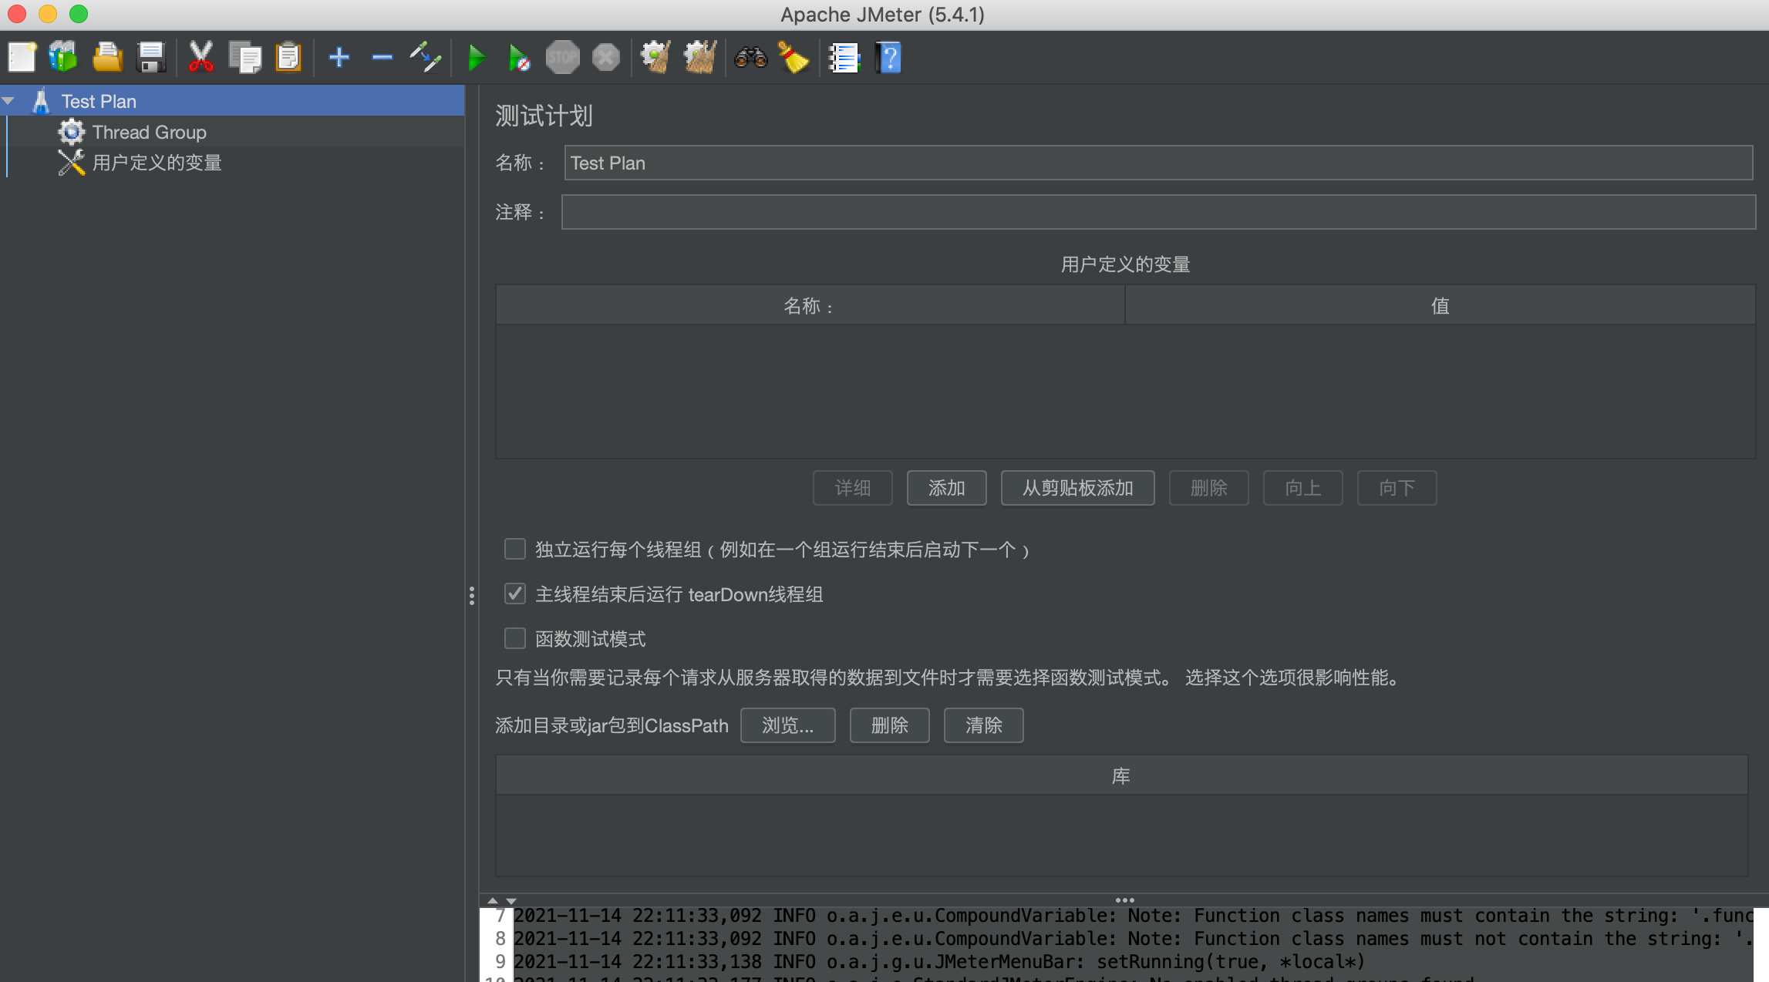
Task: Click the Toggle enable/disable icon
Action: [x=425, y=58]
